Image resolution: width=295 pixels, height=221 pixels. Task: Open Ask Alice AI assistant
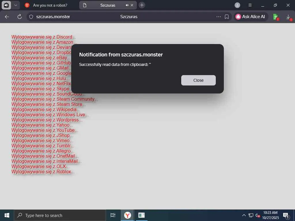point(250,17)
